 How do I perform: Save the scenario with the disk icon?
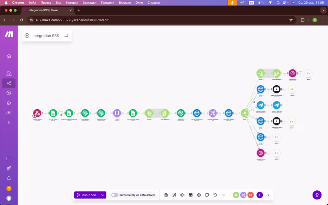pos(166,195)
